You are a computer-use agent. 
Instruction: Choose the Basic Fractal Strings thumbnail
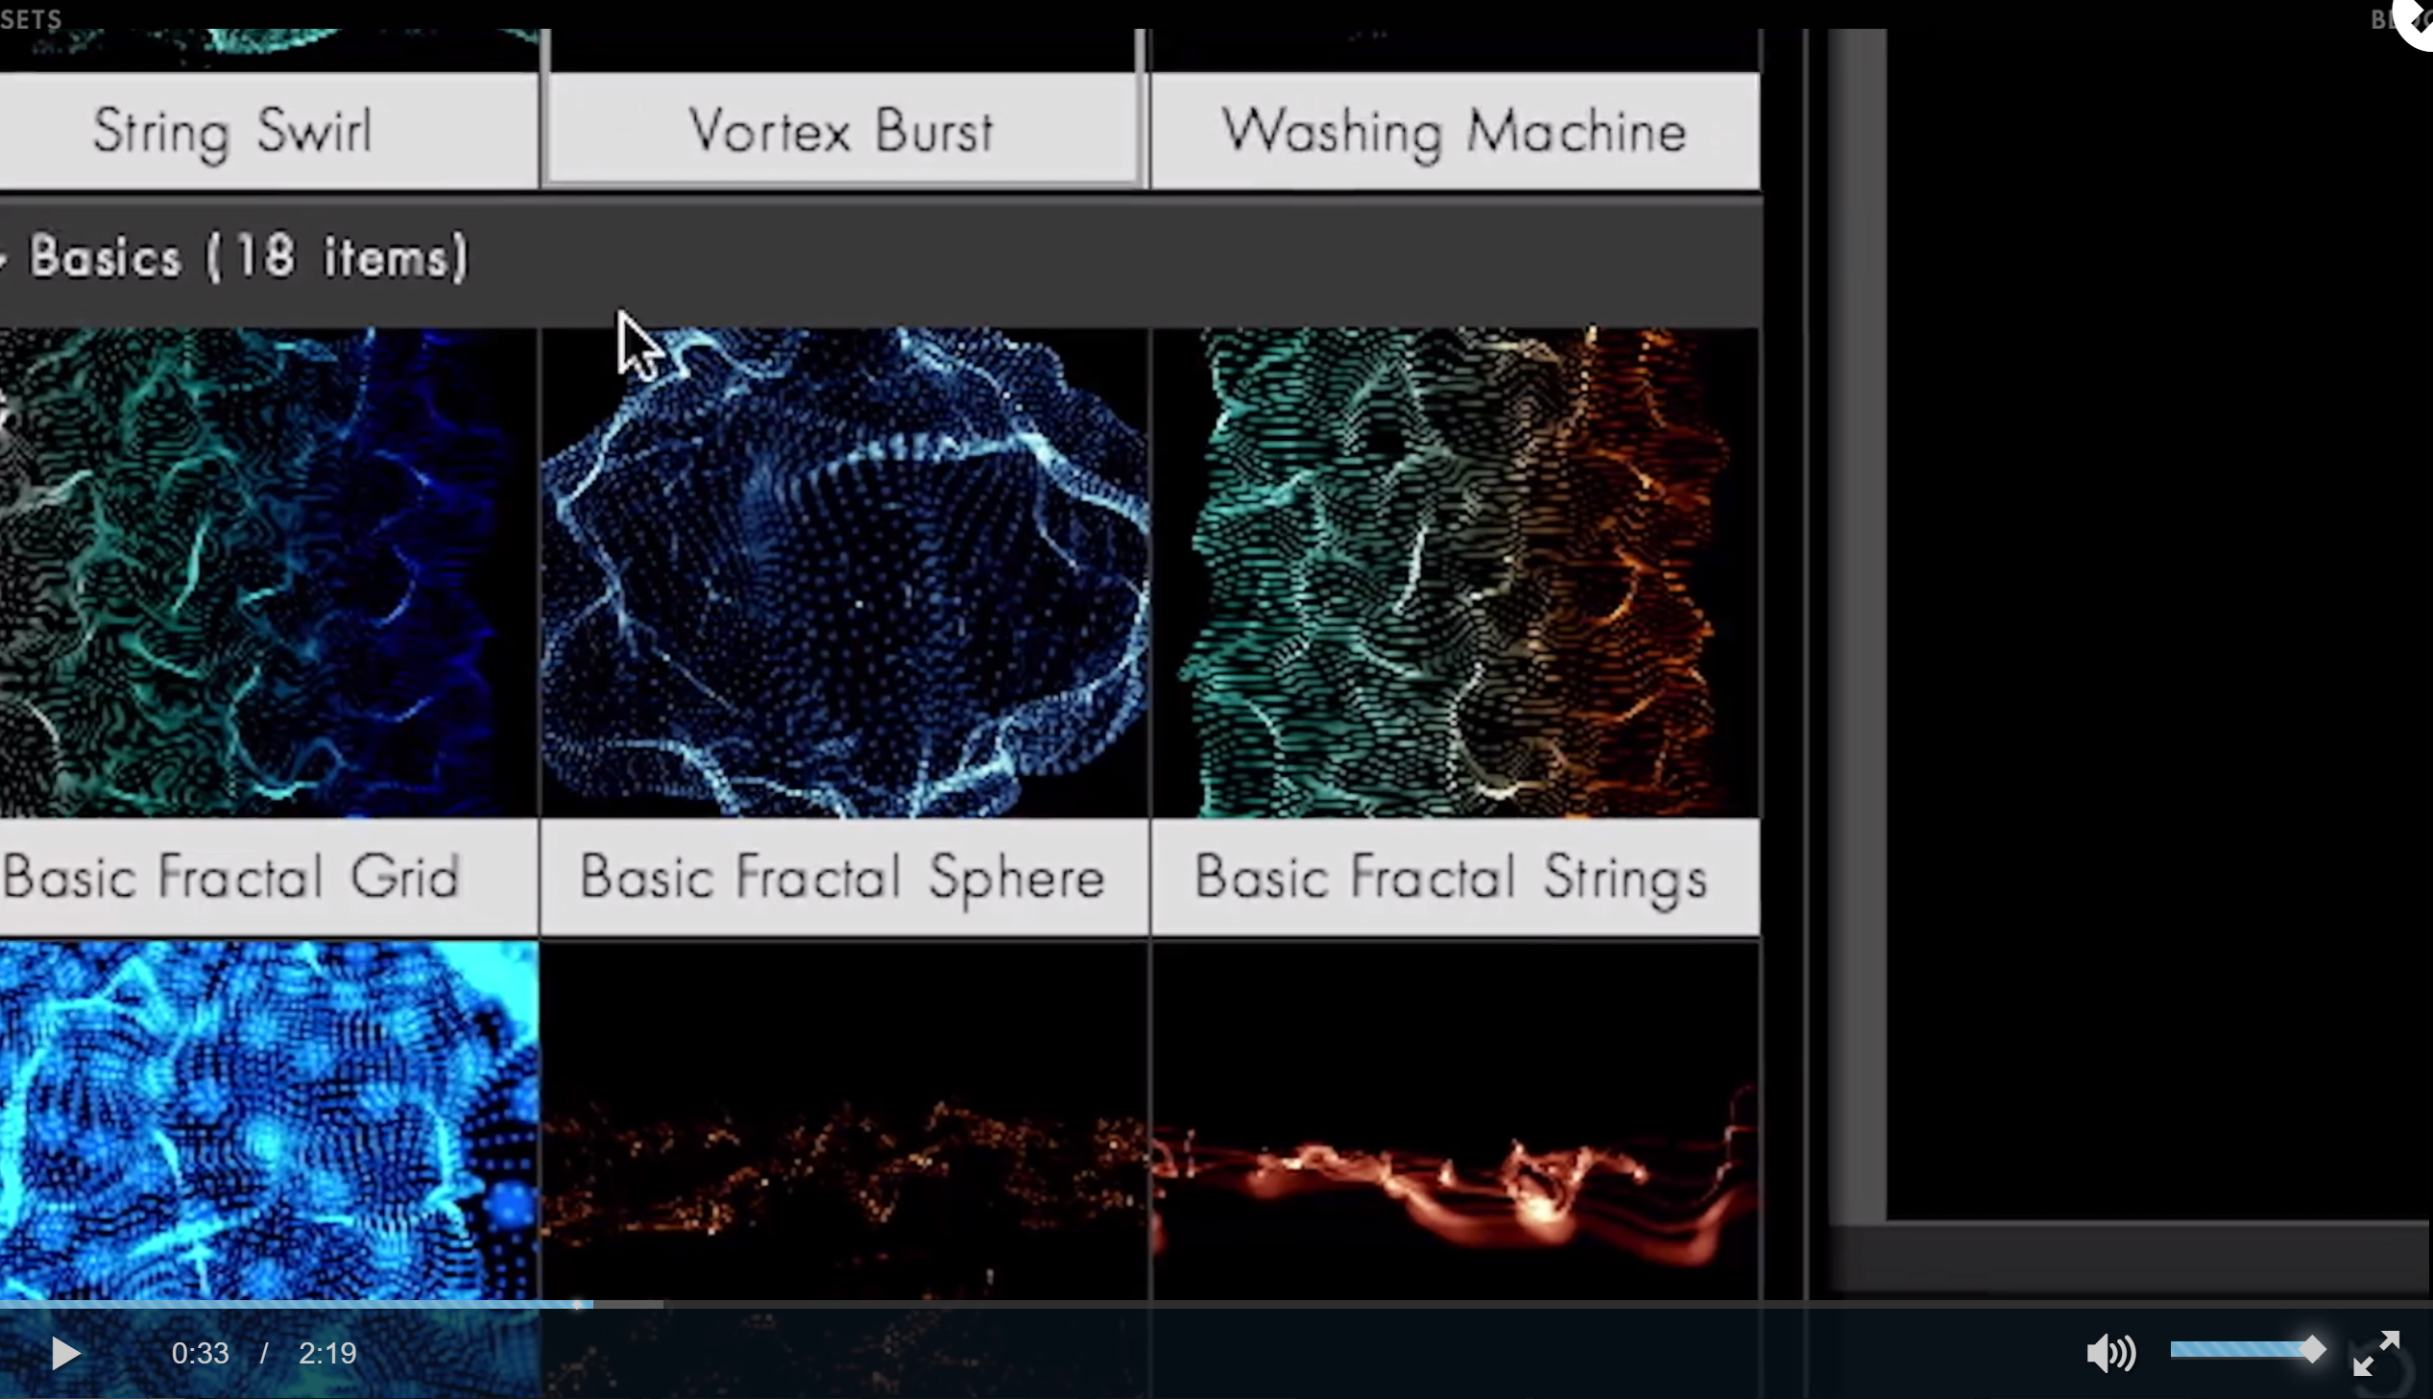click(1454, 572)
